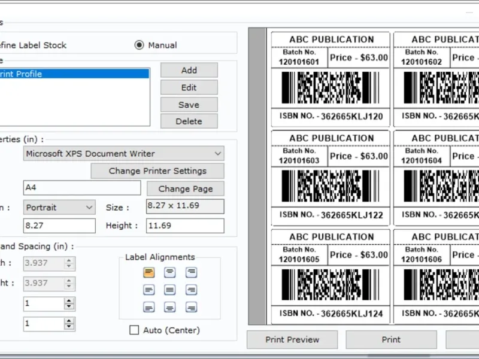Click the Height field showing 11.69

(185, 226)
